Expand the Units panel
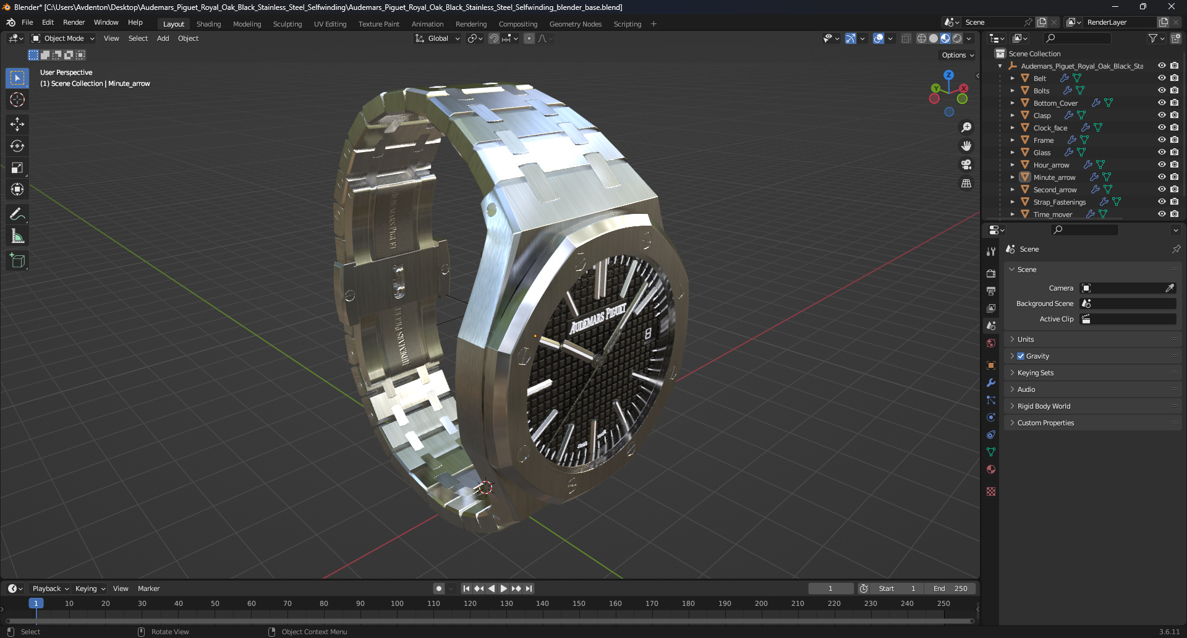This screenshot has width=1187, height=638. click(1093, 339)
